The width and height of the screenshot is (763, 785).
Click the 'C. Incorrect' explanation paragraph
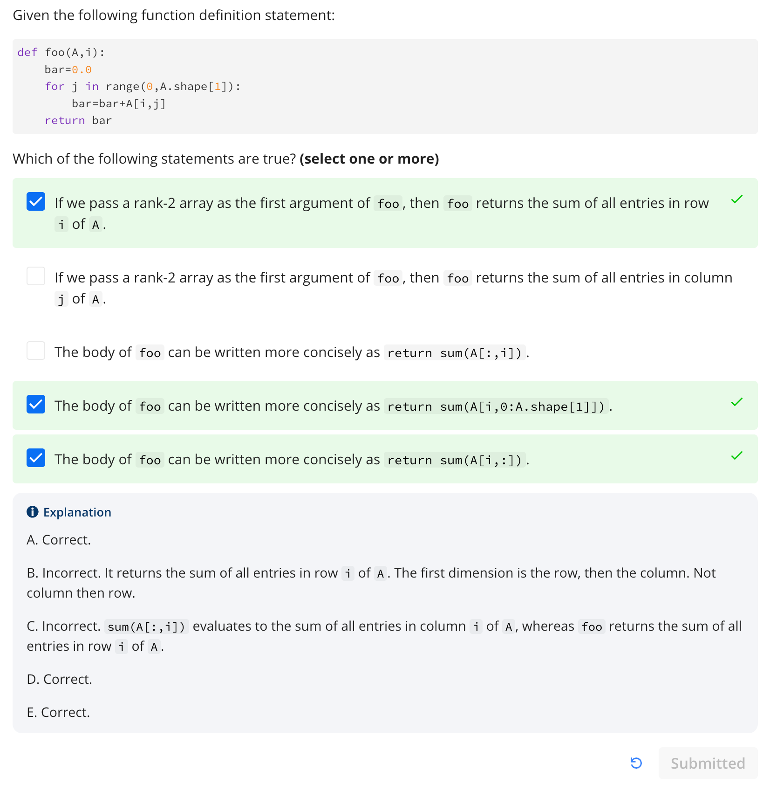pos(384,636)
